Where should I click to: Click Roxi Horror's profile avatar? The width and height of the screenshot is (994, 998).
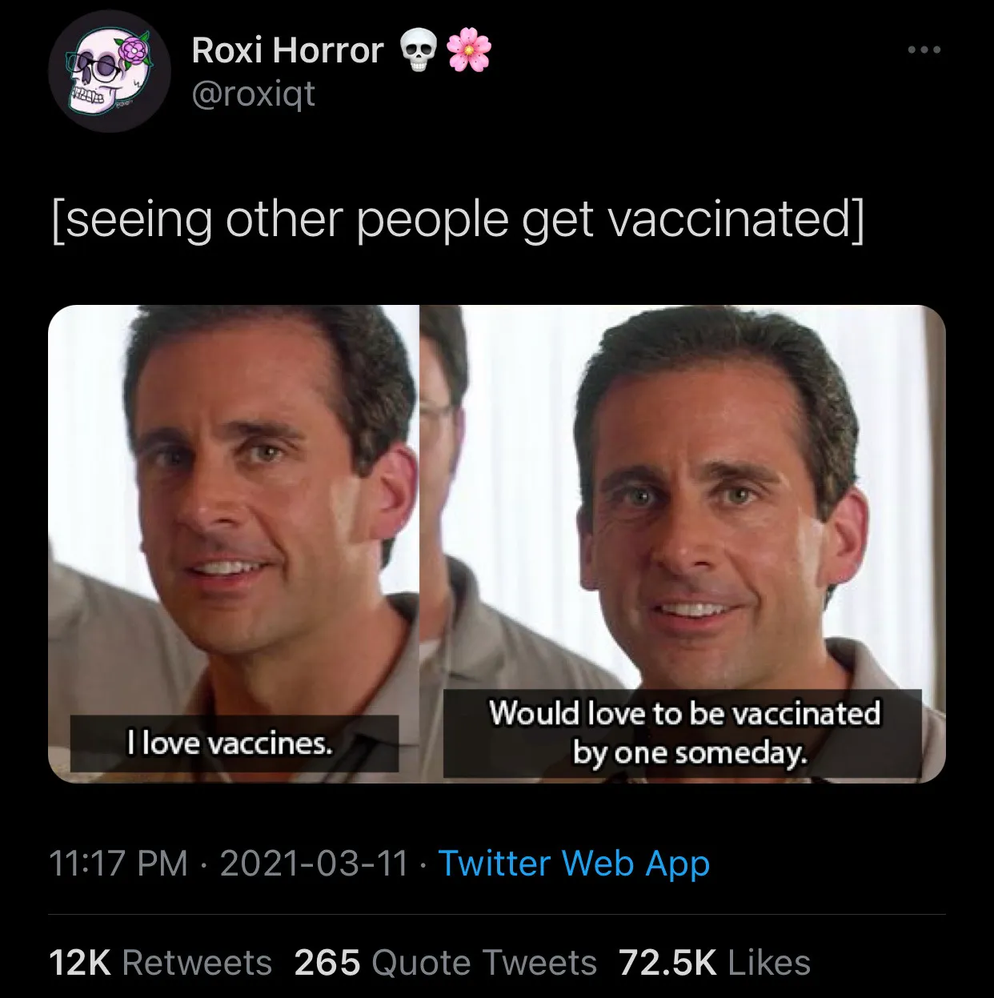(106, 70)
